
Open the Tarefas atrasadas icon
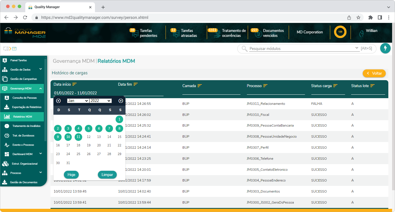tap(176, 34)
